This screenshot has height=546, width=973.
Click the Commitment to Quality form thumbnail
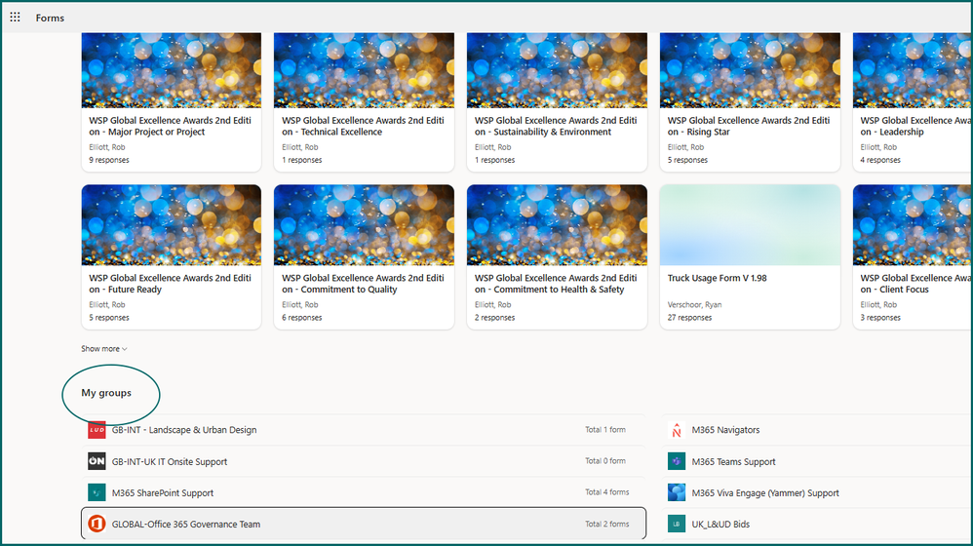pyautogui.click(x=365, y=225)
